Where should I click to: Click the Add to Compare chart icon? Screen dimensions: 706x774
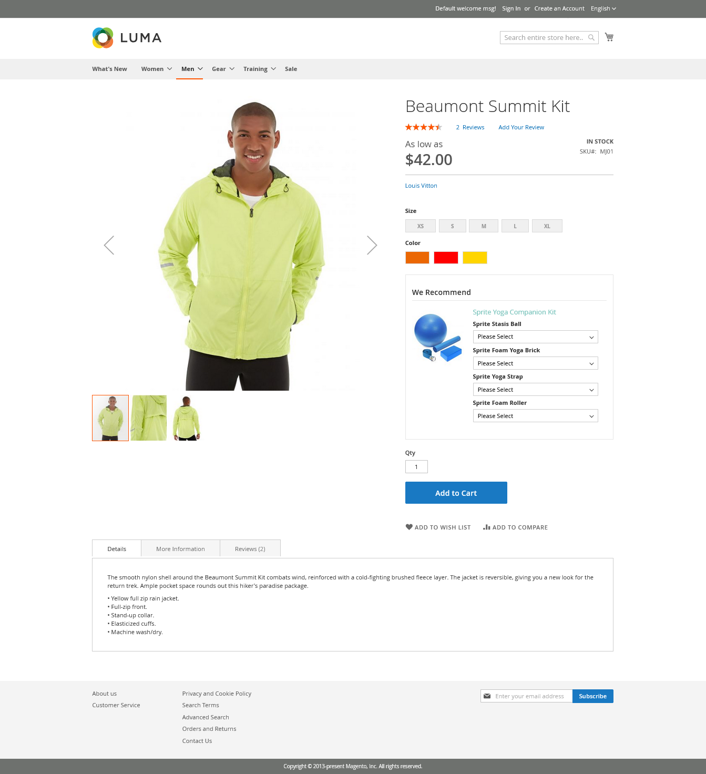(487, 527)
